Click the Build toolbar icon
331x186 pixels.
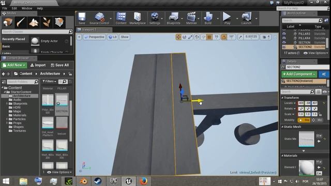click(x=208, y=19)
